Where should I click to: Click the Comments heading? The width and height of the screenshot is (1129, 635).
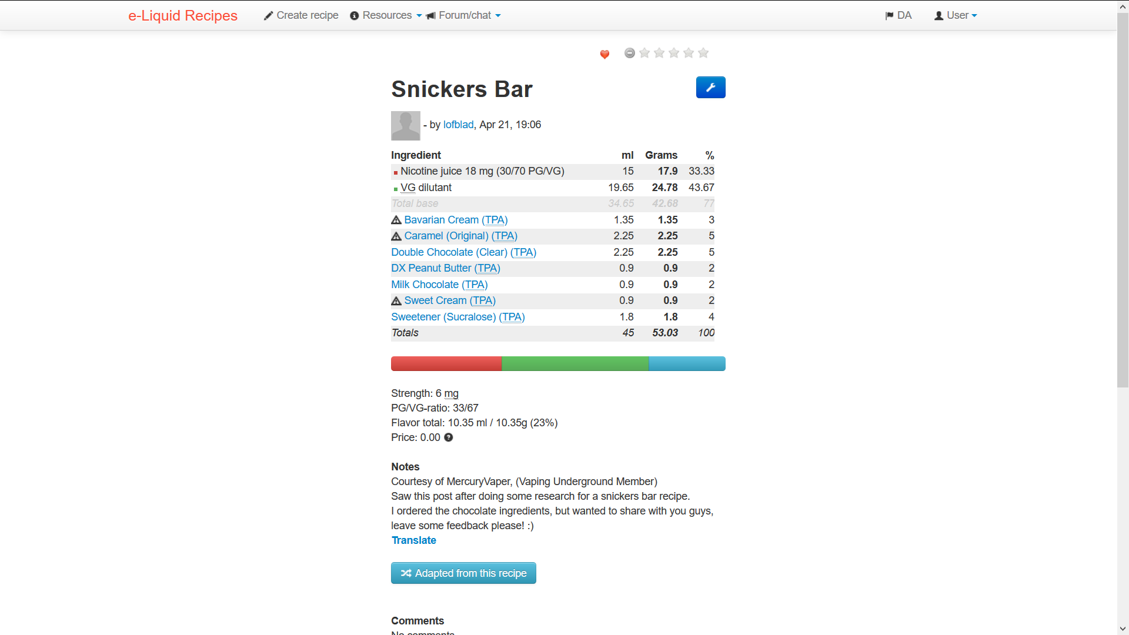coord(417,621)
